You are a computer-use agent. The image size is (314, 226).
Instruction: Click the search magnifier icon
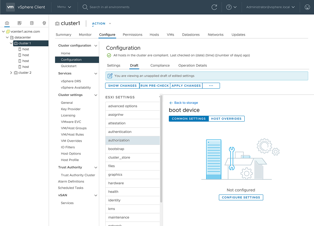[85, 7]
